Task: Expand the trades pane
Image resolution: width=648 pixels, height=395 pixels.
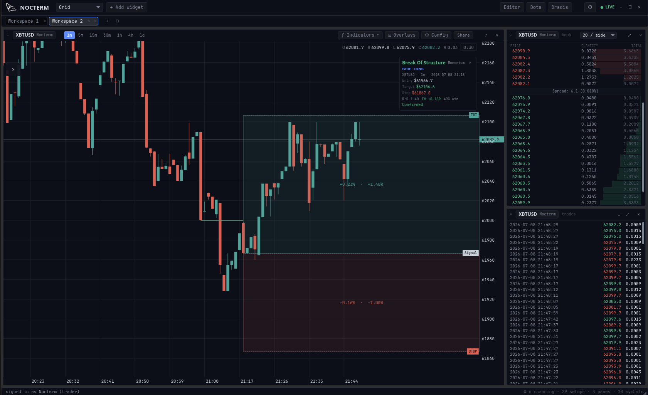Action: [x=628, y=214]
